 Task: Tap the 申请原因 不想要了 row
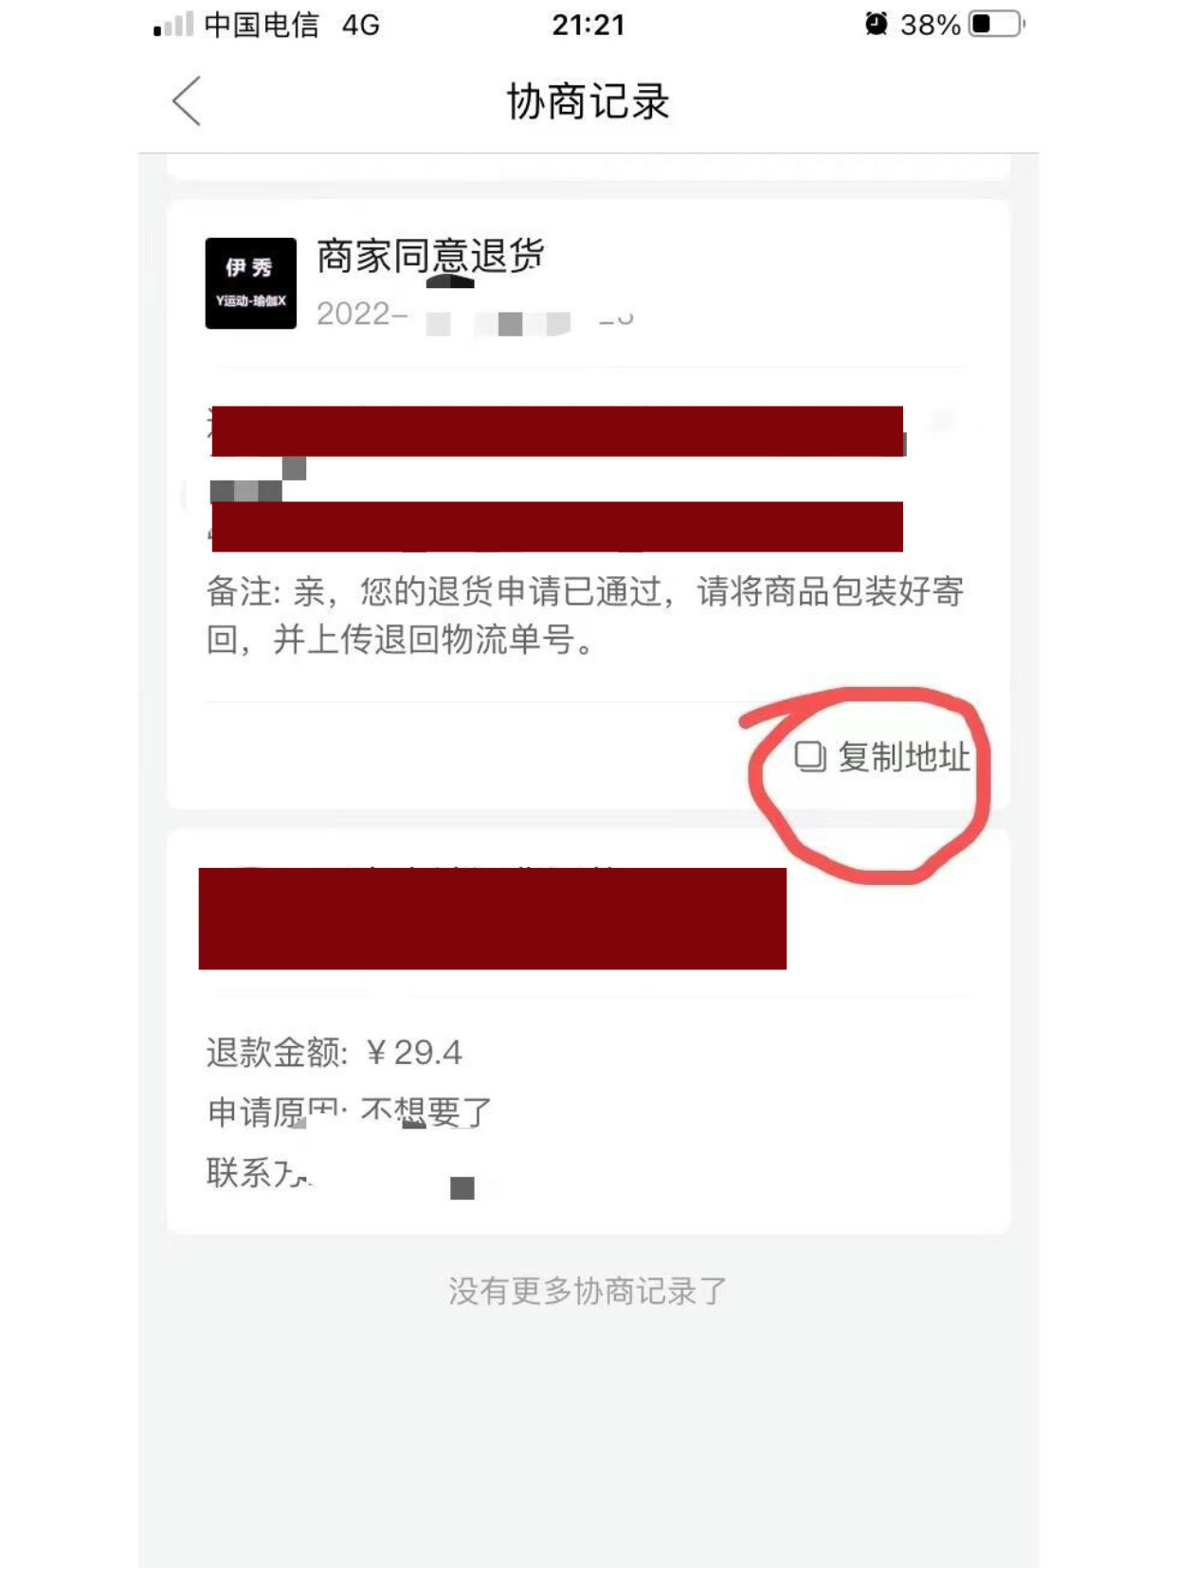tap(350, 1112)
